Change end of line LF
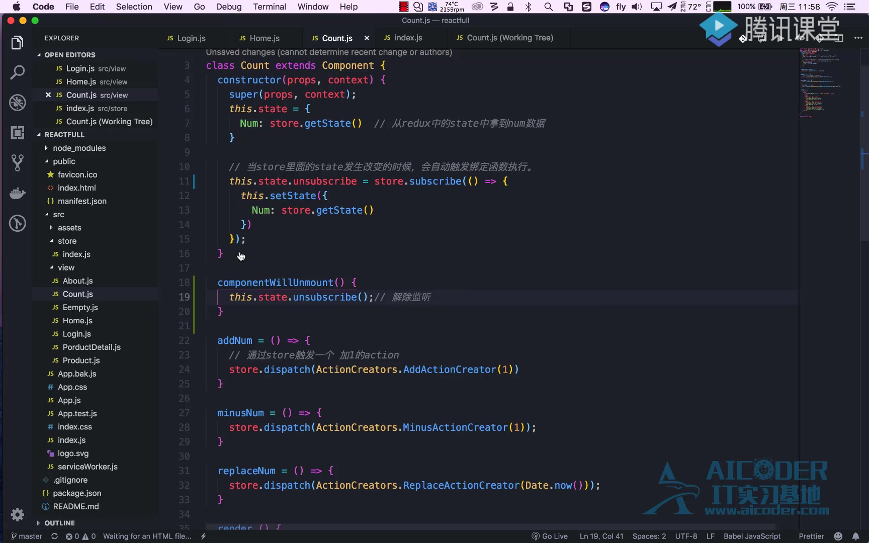This screenshot has width=869, height=543. coord(710,536)
